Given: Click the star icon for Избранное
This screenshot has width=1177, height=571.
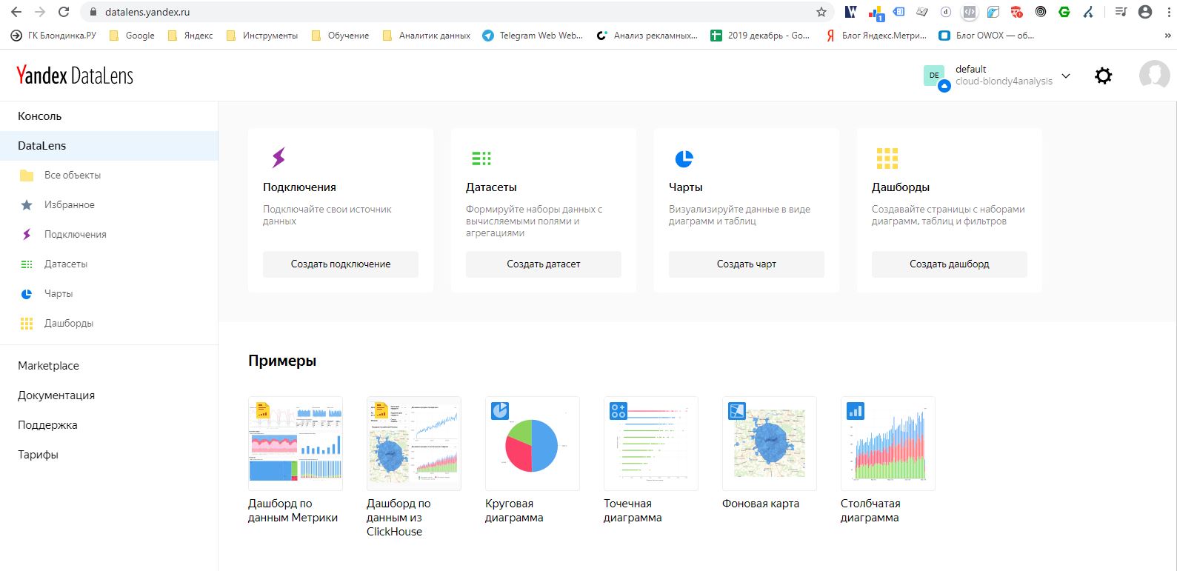Looking at the screenshot, I should tap(27, 205).
